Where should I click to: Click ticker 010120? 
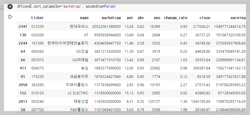[x=37, y=93]
